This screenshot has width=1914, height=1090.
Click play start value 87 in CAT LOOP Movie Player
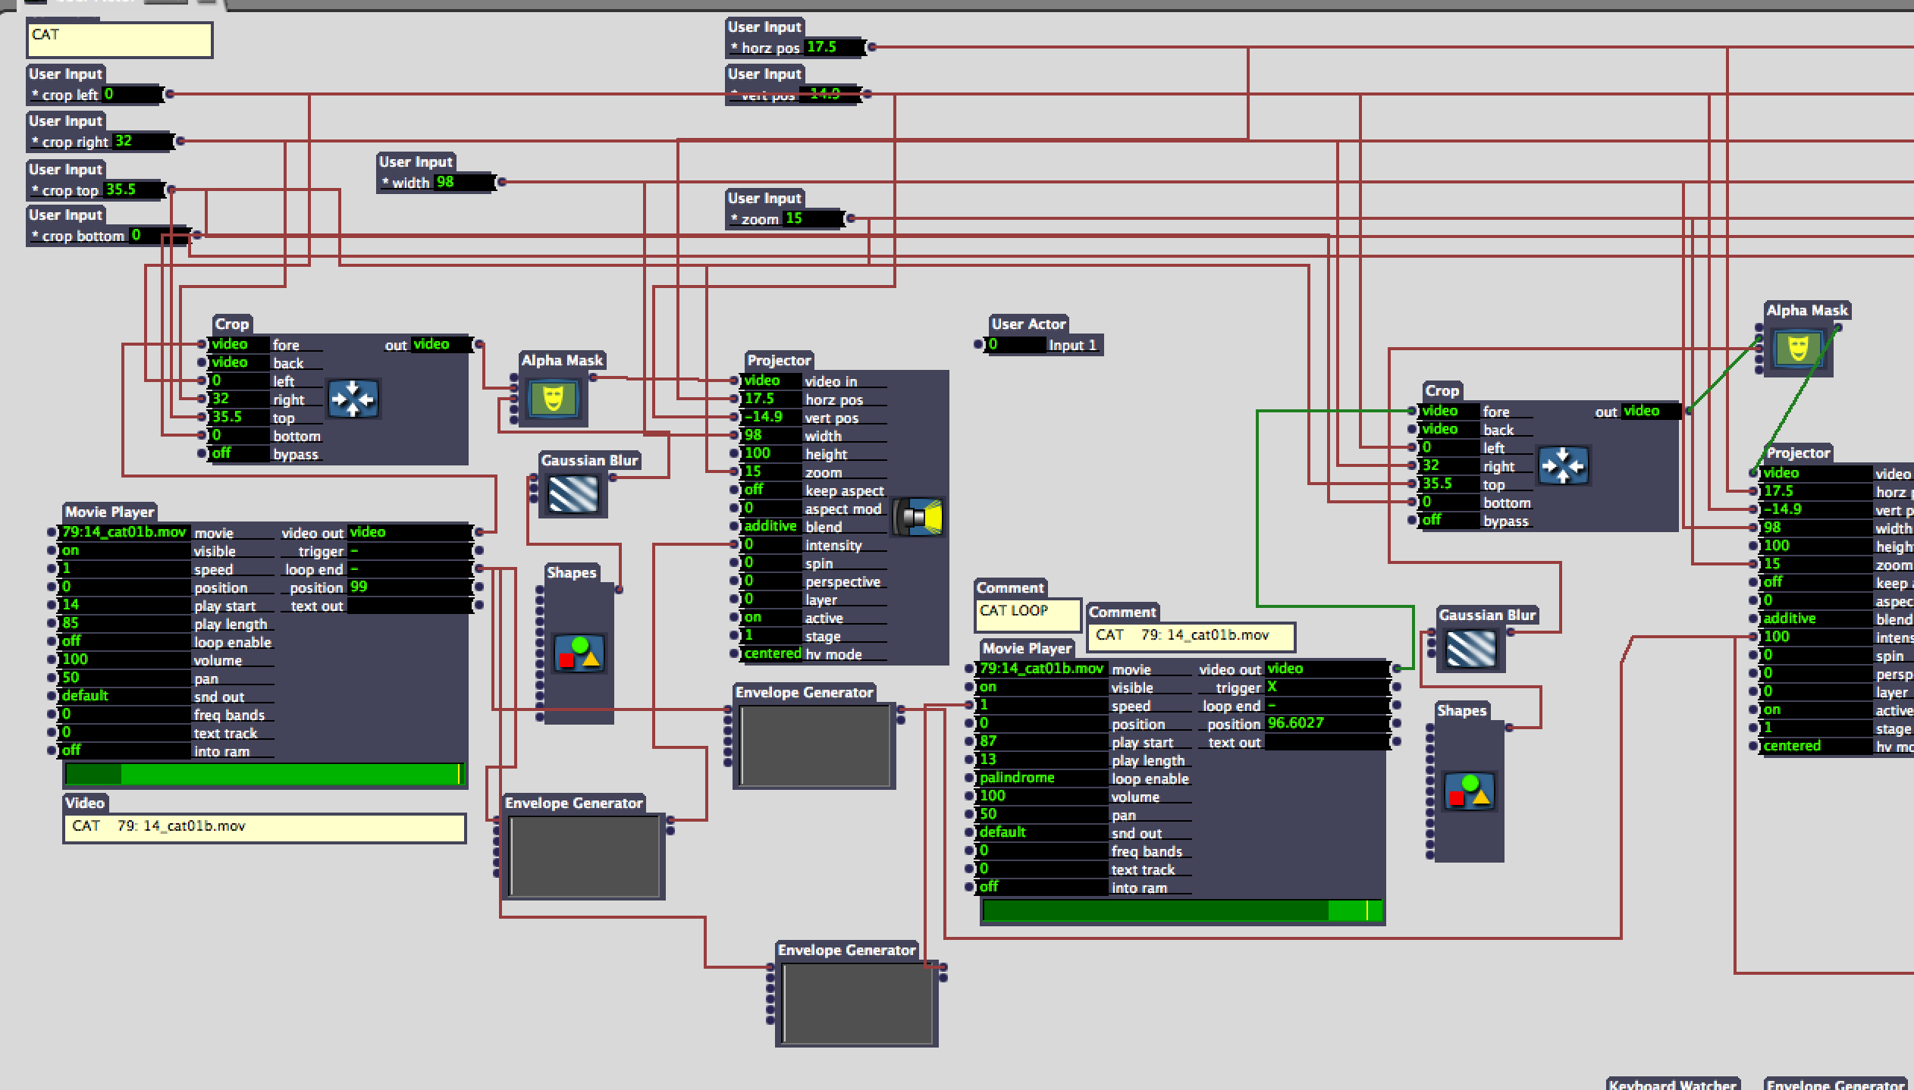(1043, 741)
